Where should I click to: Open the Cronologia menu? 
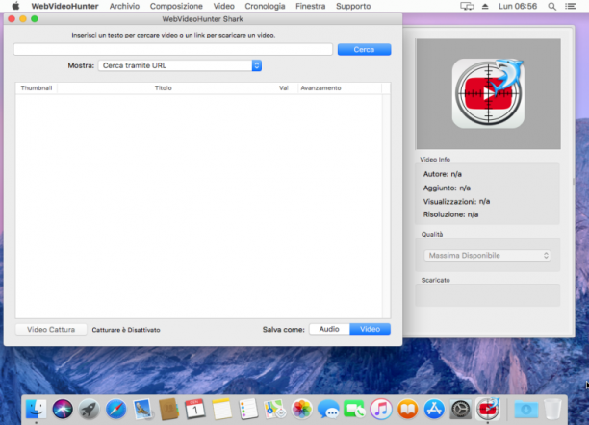[265, 6]
